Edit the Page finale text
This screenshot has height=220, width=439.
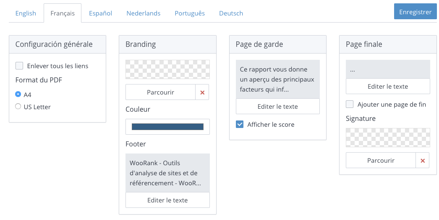(388, 87)
